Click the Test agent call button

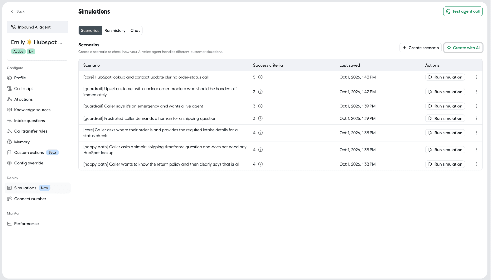(463, 11)
